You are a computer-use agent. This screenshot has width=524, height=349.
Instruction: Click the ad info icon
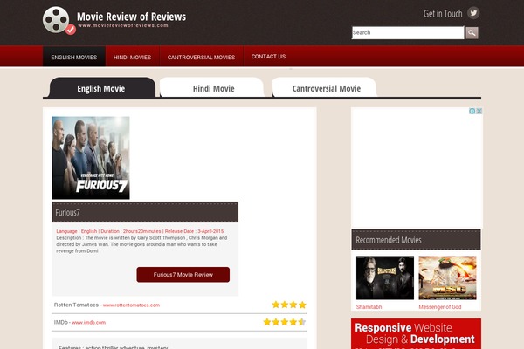(472, 111)
